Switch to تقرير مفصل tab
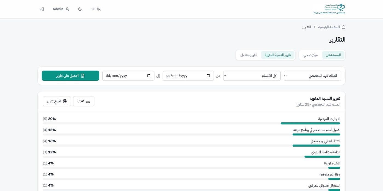The height and width of the screenshot is (191, 383). 249,55
